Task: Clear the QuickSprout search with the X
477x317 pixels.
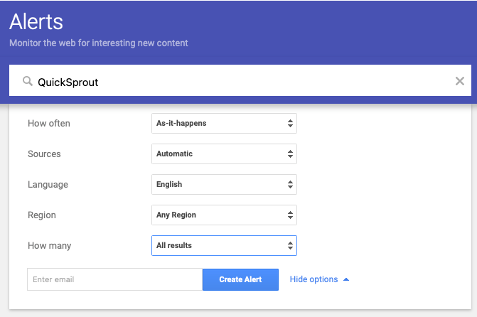Action: pos(460,81)
